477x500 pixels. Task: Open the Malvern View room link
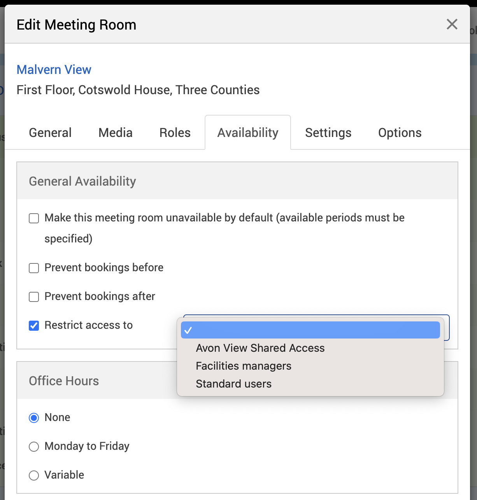[x=54, y=70]
